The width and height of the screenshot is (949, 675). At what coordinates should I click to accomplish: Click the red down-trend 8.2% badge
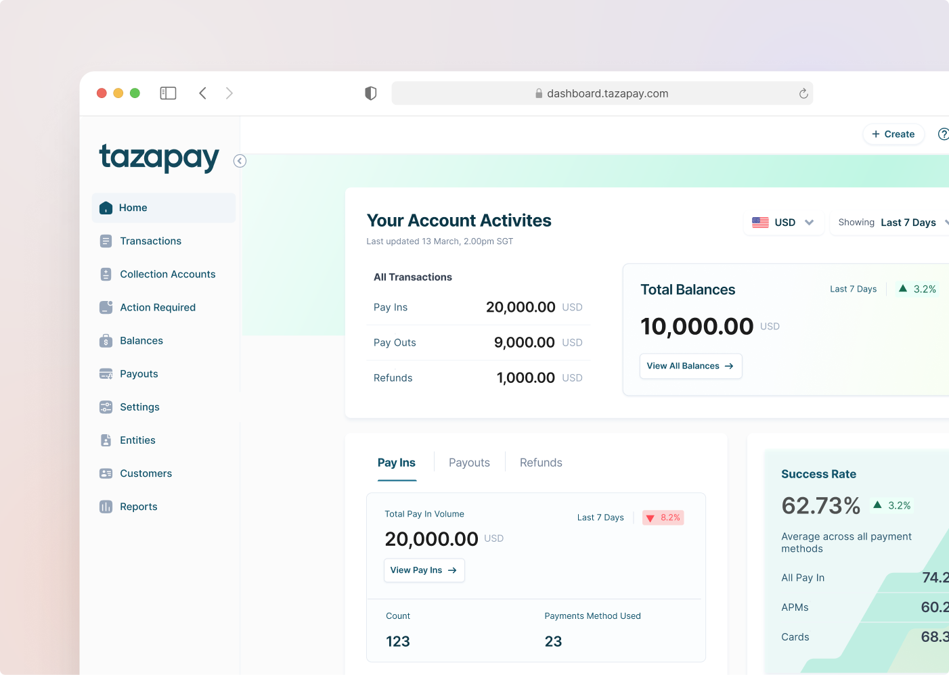[x=663, y=517]
